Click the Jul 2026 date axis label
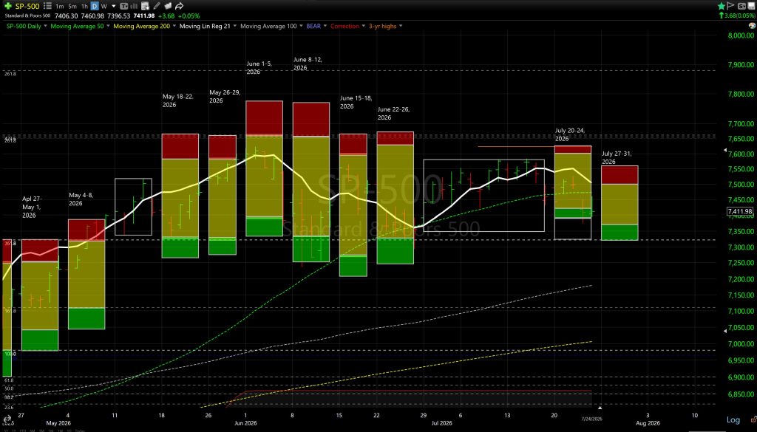The height and width of the screenshot is (432, 757). pyautogui.click(x=442, y=423)
